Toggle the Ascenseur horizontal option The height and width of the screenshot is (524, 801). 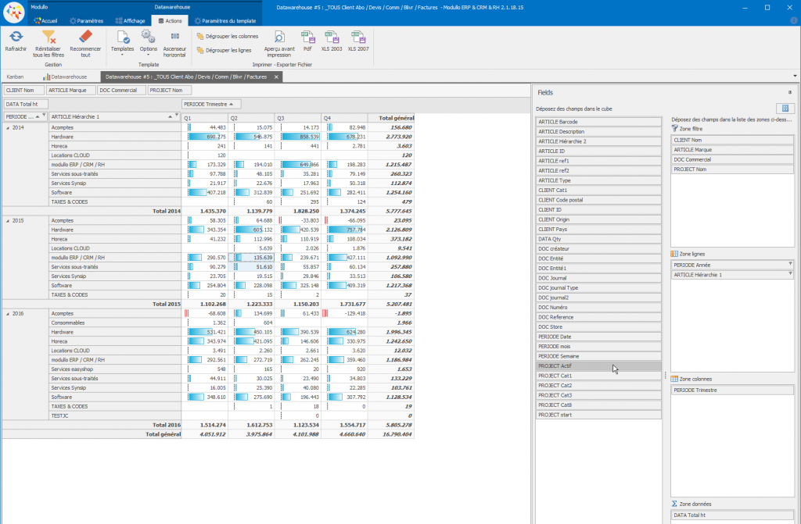174,44
